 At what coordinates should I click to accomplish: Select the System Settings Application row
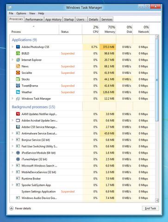click(x=82, y=191)
